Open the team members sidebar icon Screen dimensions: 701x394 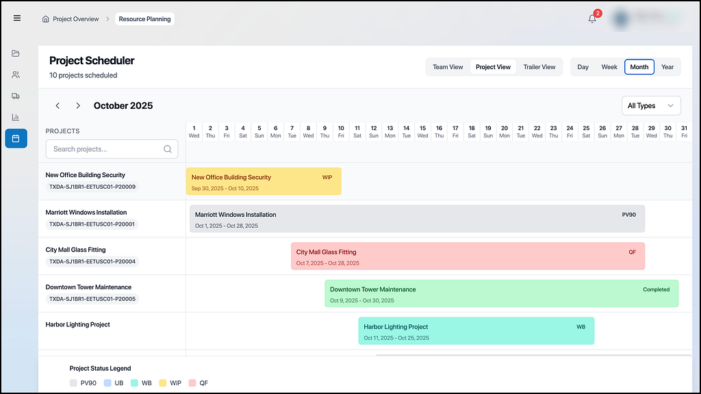pyautogui.click(x=16, y=75)
